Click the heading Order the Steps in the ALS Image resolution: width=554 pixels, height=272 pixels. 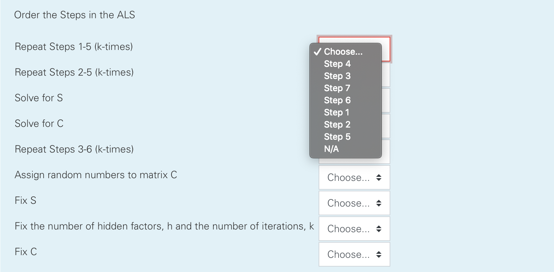coord(75,15)
